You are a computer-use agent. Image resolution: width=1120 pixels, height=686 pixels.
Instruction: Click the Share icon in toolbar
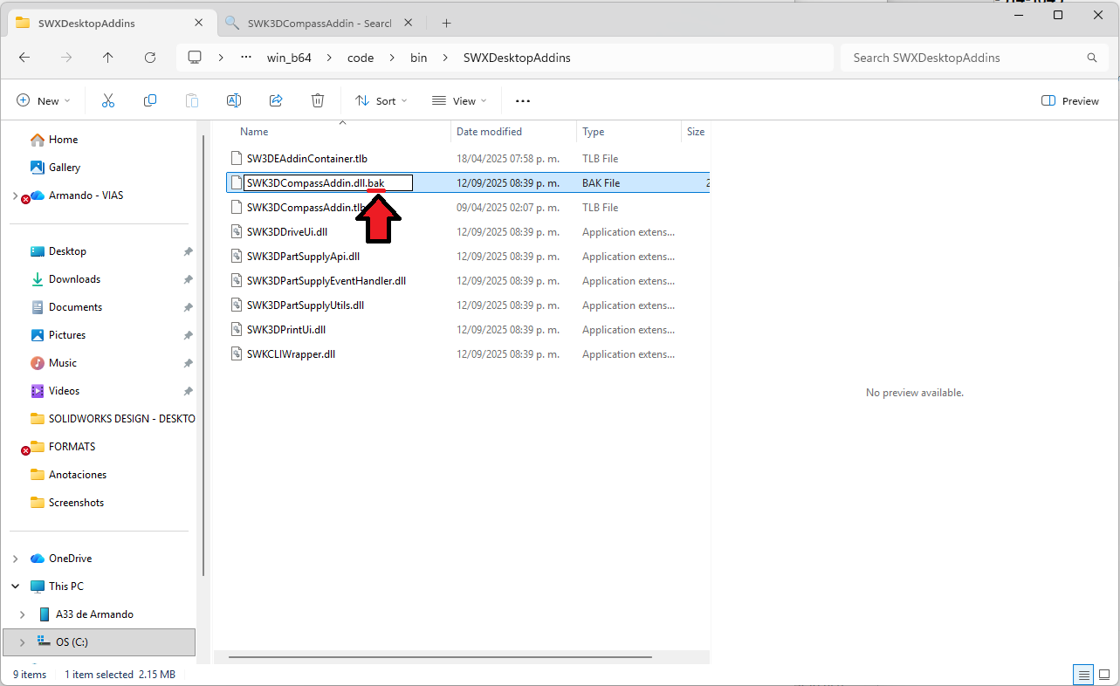click(276, 101)
